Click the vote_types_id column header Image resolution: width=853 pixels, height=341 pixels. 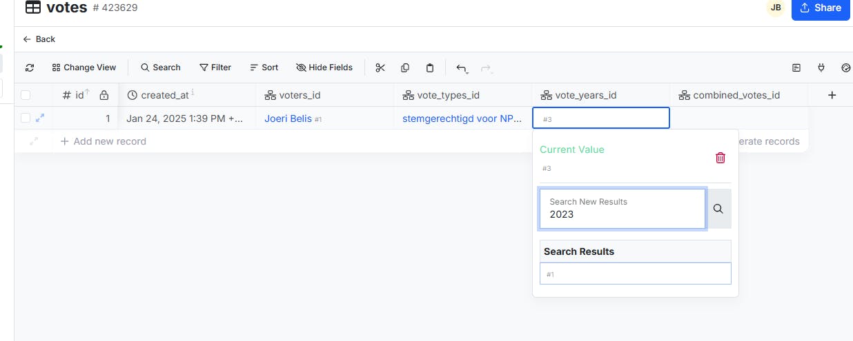coord(463,95)
